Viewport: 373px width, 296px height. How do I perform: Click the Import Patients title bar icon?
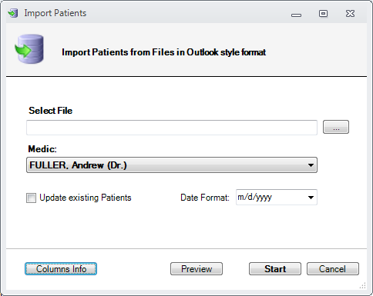[13, 13]
